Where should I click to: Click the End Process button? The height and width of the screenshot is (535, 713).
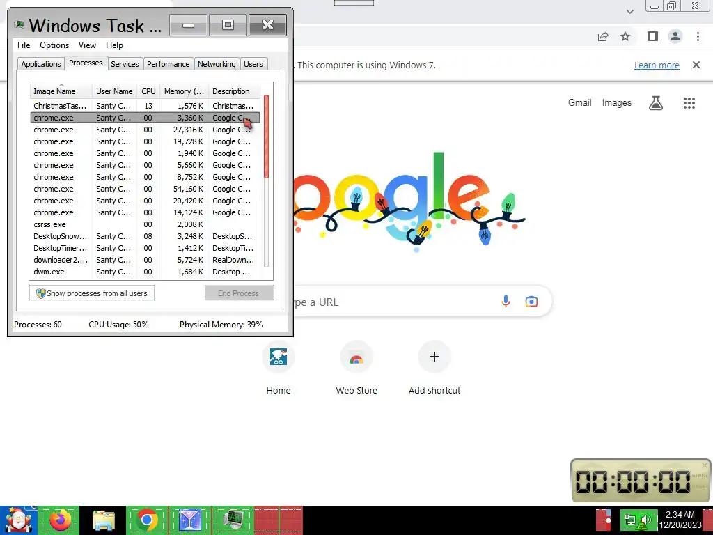(239, 293)
